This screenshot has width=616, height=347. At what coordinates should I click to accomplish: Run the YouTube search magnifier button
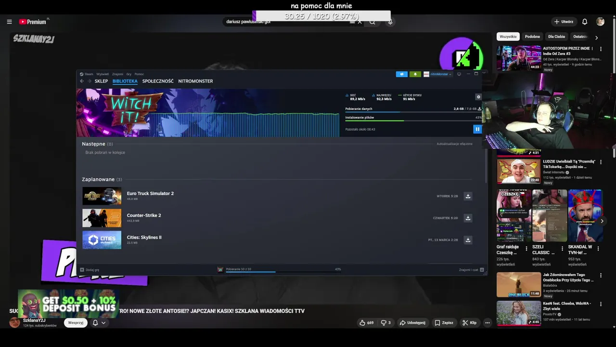point(372,22)
